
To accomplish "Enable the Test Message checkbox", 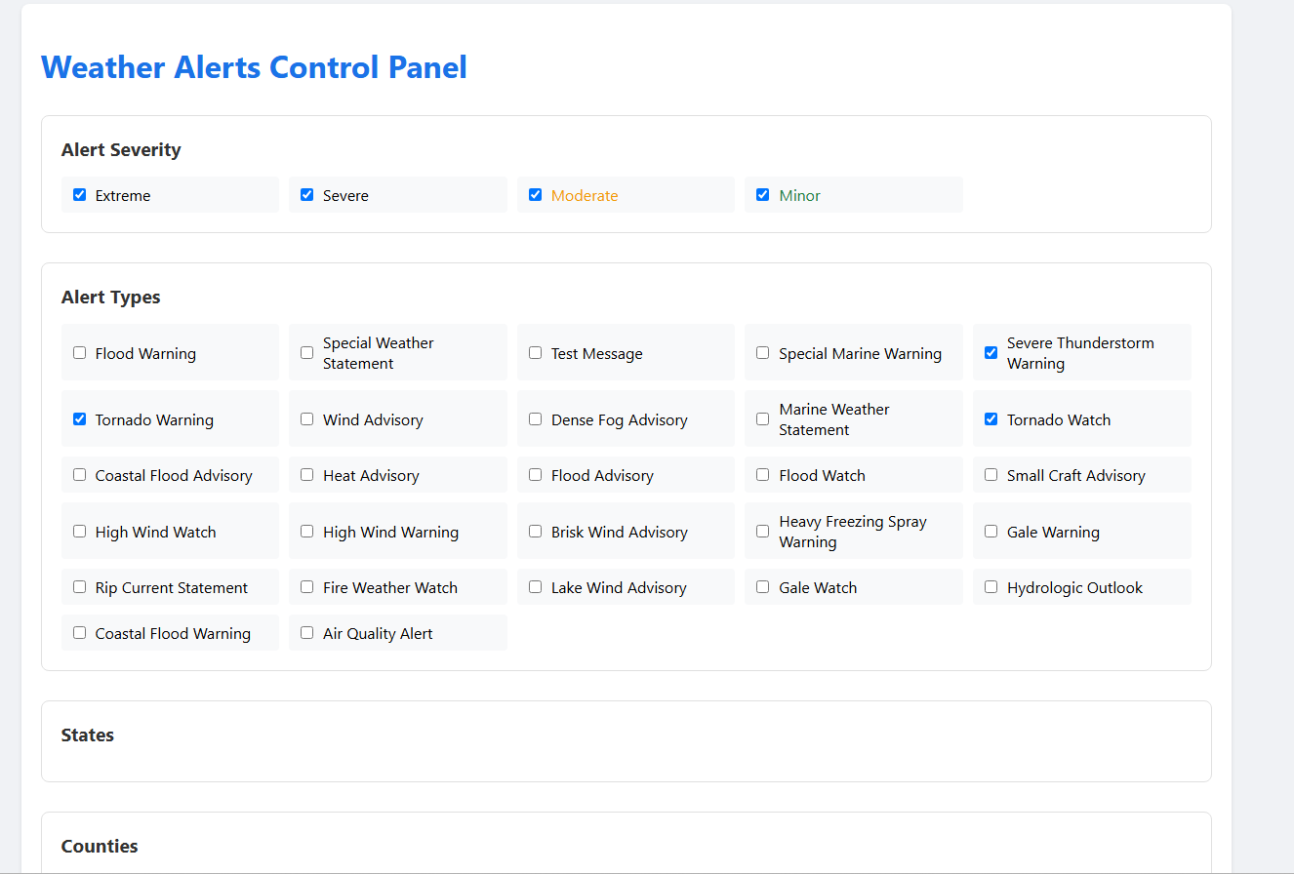I will coord(536,353).
